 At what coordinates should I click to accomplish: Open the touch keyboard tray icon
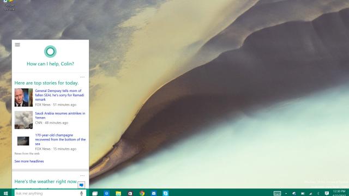point(277,193)
